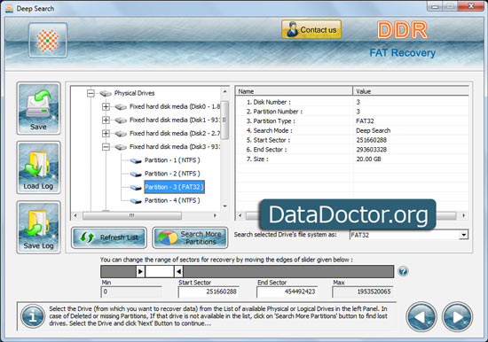Click the 'Partition Number :' row label
The image size is (488, 342).
[274, 112]
